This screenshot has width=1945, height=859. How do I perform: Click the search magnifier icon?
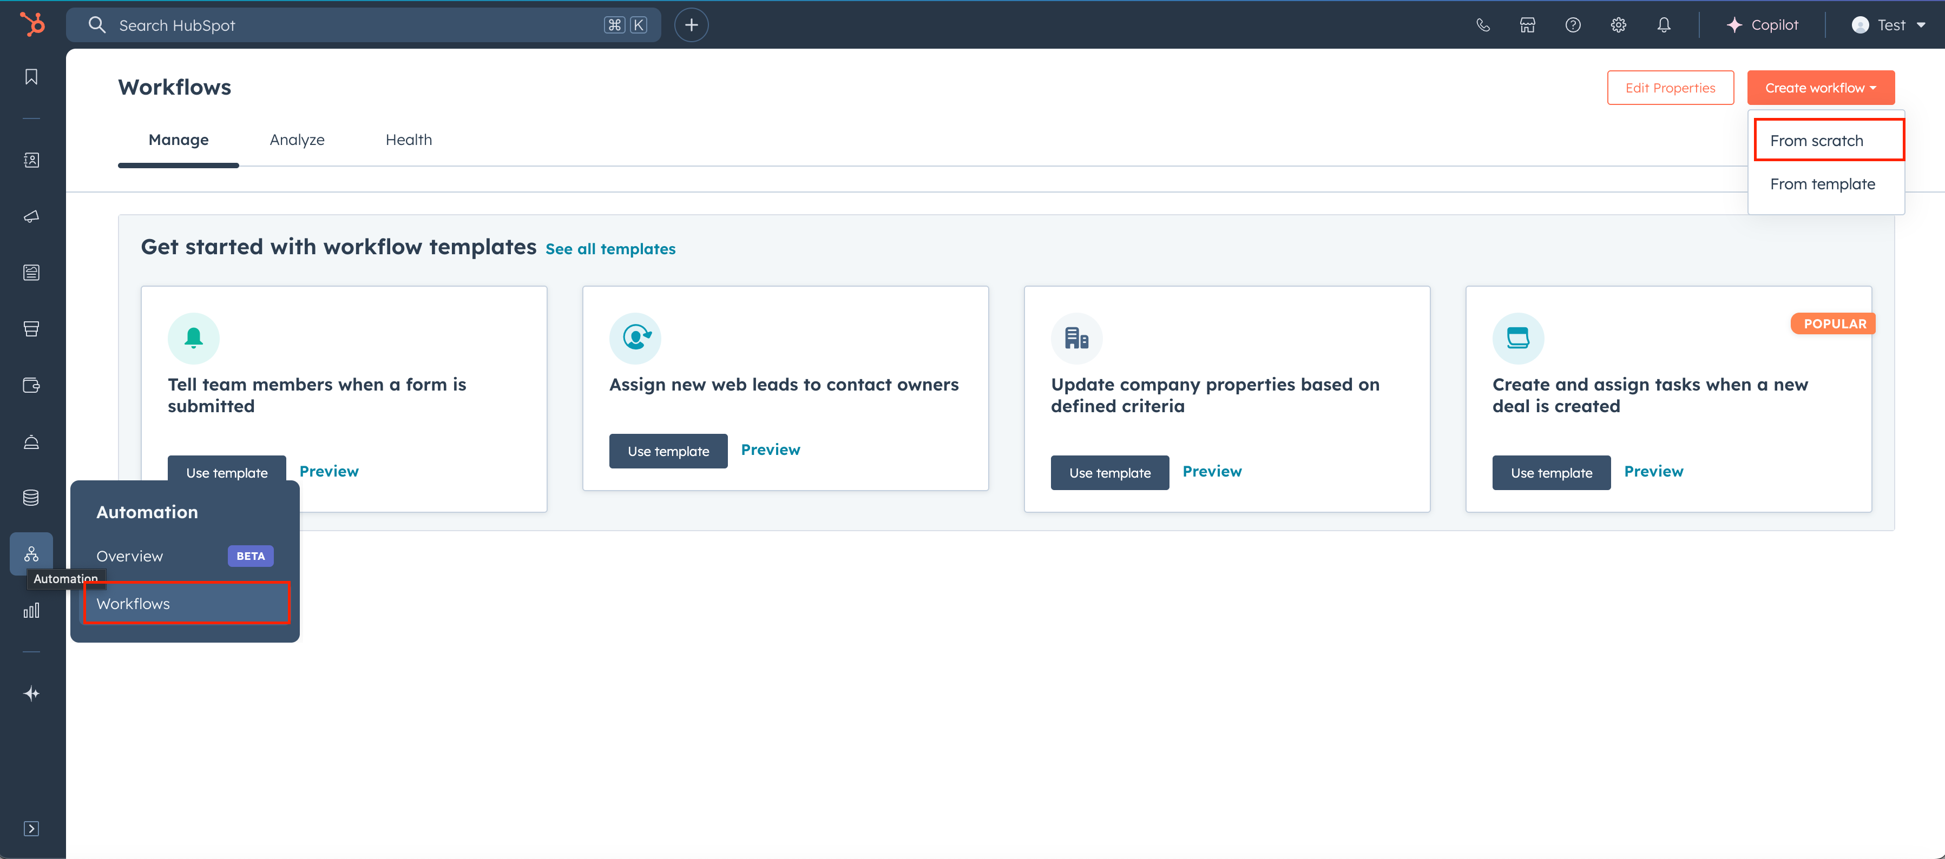97,25
